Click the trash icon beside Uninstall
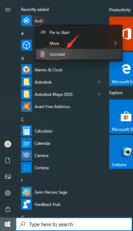This screenshot has width=133, height=231. tap(42, 54)
